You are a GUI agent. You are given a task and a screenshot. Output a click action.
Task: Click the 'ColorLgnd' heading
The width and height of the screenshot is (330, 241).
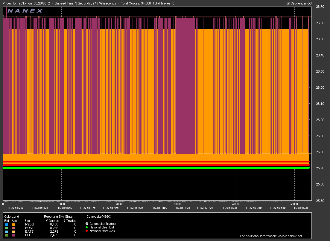12,217
